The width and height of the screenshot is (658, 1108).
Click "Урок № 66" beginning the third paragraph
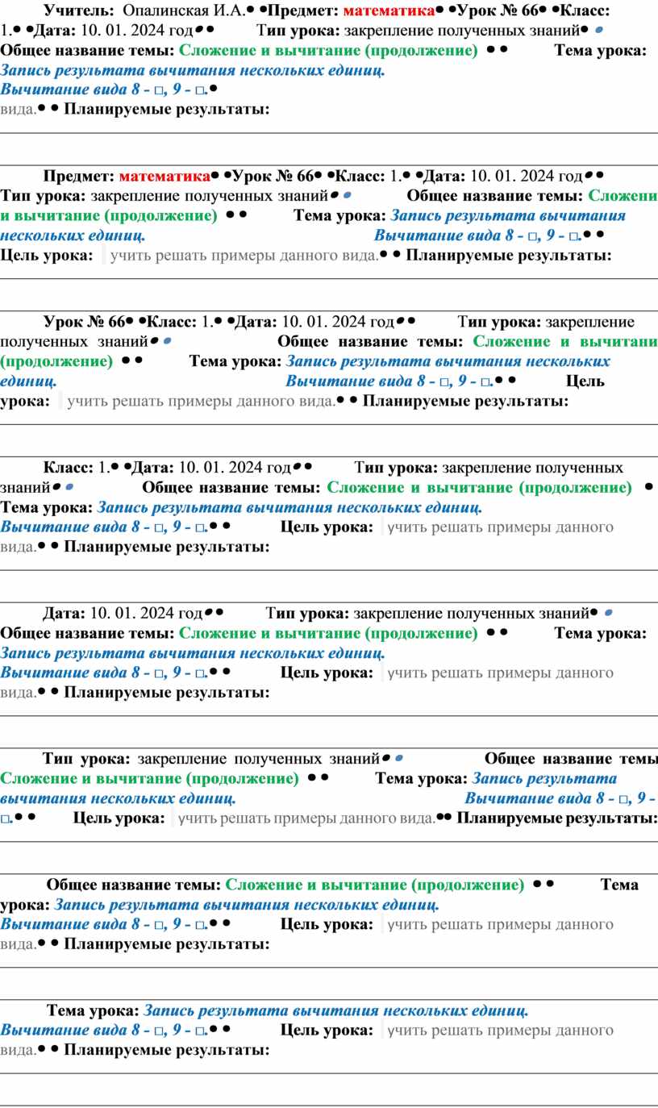(x=82, y=323)
